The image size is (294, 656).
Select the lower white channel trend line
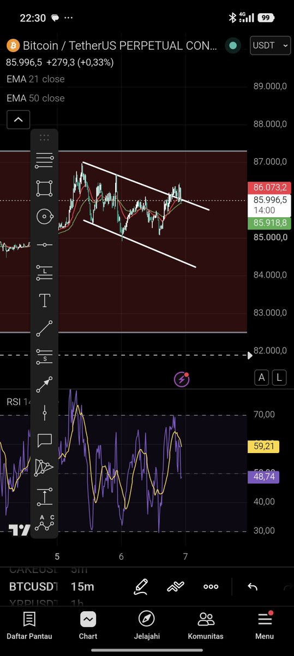140,243
